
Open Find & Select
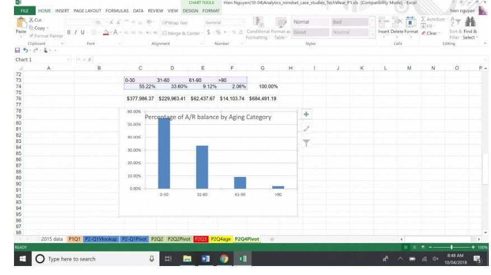pos(470,27)
